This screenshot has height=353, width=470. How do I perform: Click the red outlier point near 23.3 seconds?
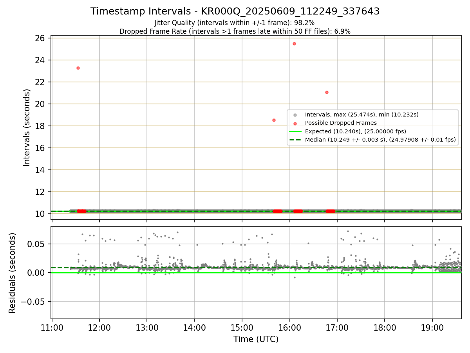78,68
